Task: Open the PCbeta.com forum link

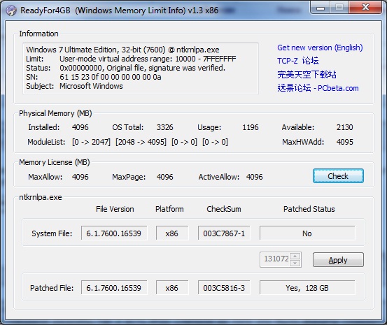Action: tap(318, 88)
